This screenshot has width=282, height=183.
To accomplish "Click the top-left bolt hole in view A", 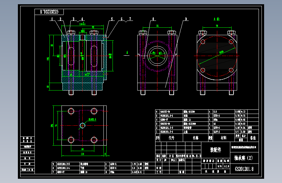I will click(203, 42).
